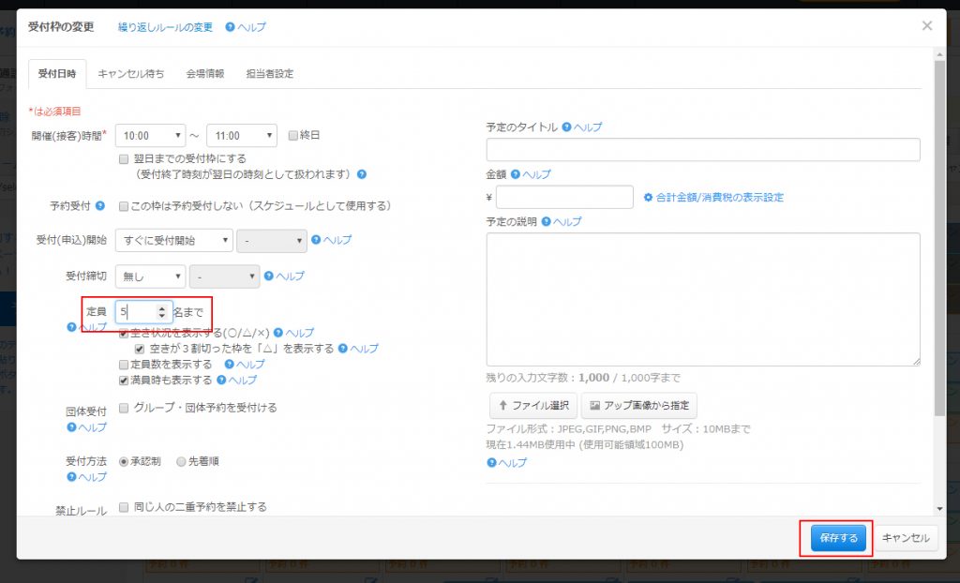The width and height of the screenshot is (960, 583).
Task: Click the help icon beside 満員時も表示する
Action: 222,380
